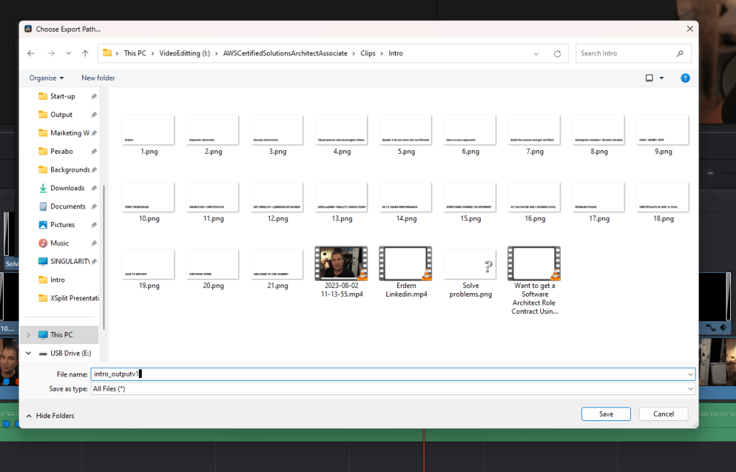The width and height of the screenshot is (736, 472).
Task: Open the recent locations chevron
Action: [x=68, y=53]
